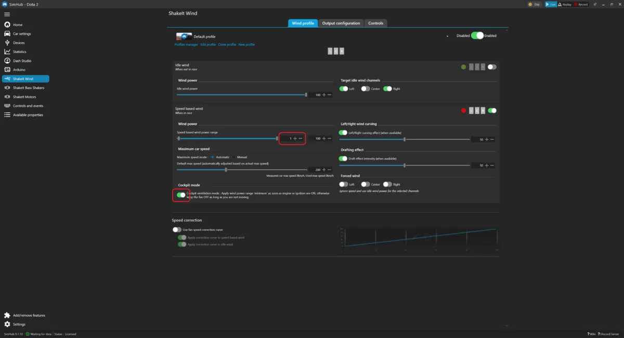The image size is (624, 338).
Task: Open the Arduino section
Action: (x=19, y=70)
